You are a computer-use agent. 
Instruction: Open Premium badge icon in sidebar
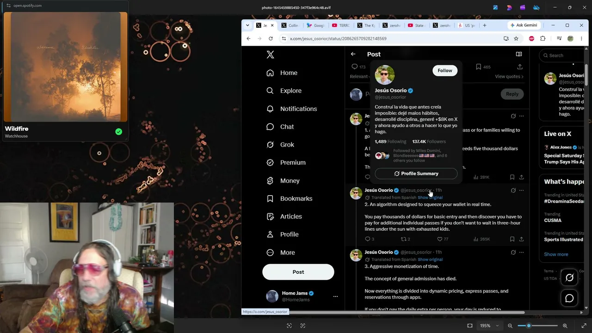[270, 162]
